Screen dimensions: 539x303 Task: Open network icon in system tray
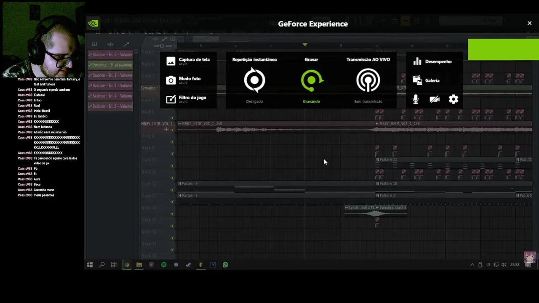pos(496,265)
